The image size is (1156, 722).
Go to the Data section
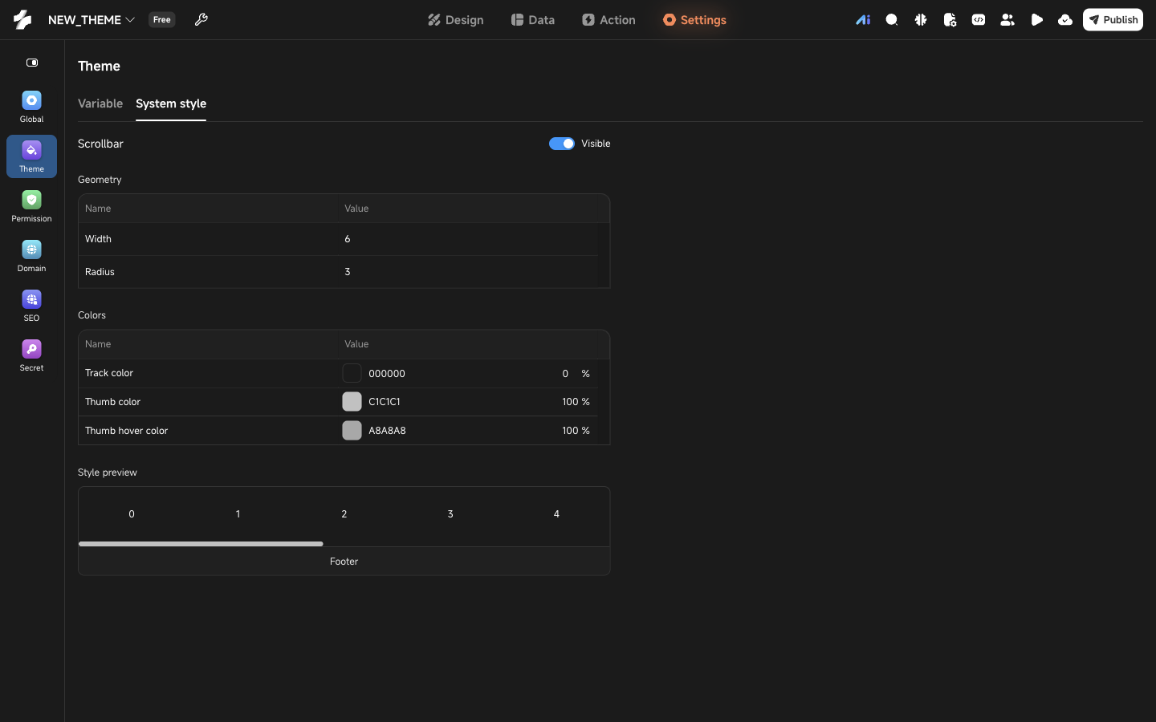pyautogui.click(x=533, y=20)
